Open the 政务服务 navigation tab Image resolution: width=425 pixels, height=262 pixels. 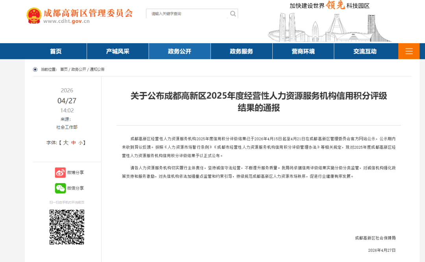(241, 51)
